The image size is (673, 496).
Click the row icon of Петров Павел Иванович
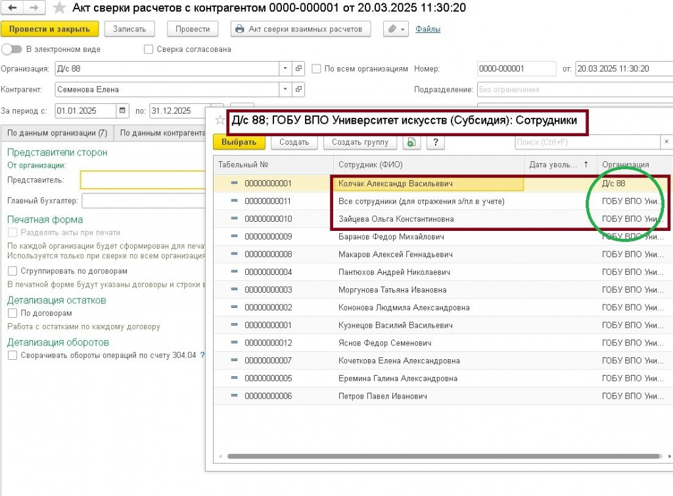coord(234,395)
